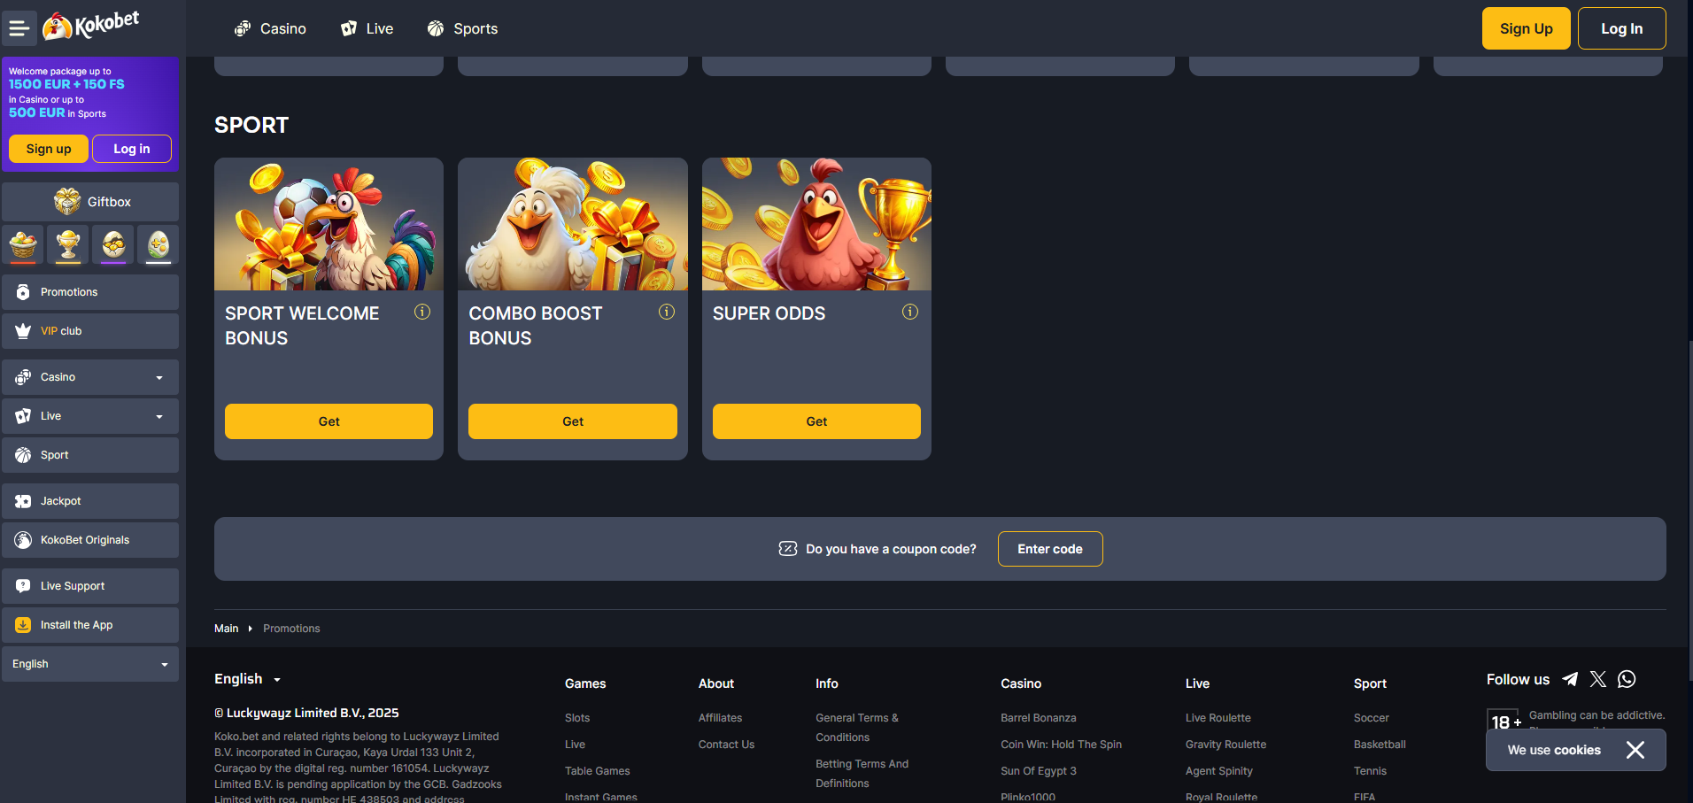Viewport: 1693px width, 803px height.
Task: Go to Promotions in the sidebar
Action: (x=90, y=292)
